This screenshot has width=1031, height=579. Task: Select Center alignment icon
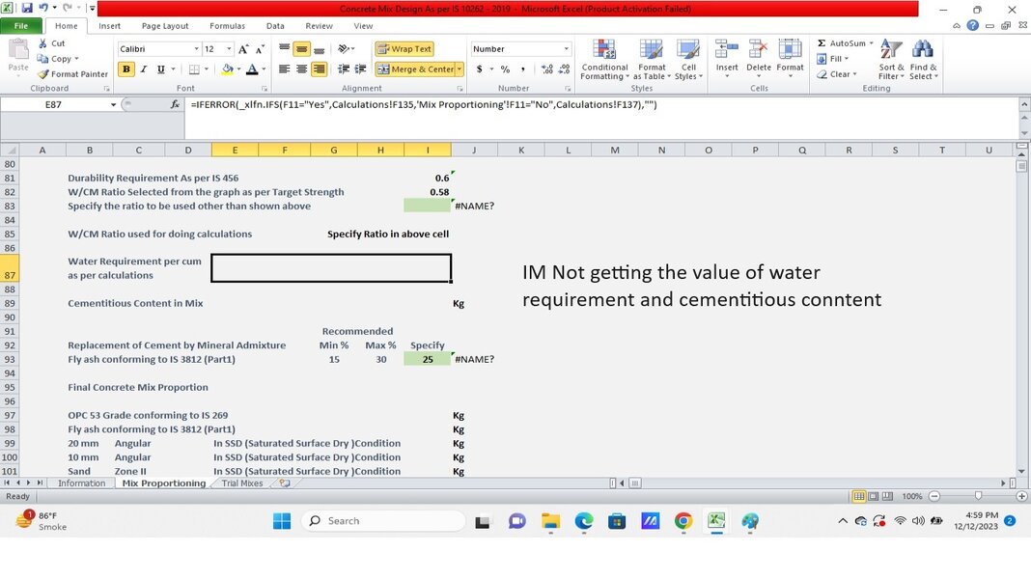(x=301, y=69)
